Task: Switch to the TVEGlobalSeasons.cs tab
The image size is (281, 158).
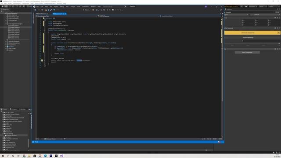Action: (42, 14)
